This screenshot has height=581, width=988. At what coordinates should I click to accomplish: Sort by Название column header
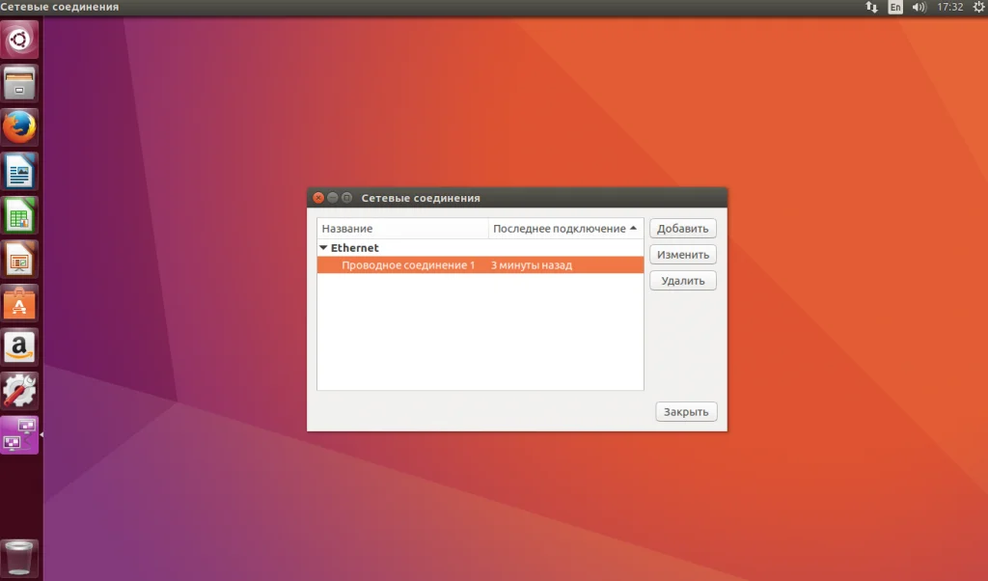[x=402, y=228]
